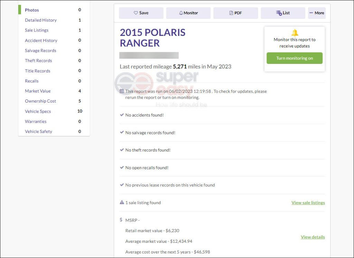Open the More options menu
Image resolution: width=354 pixels, height=258 pixels.
[x=317, y=13]
